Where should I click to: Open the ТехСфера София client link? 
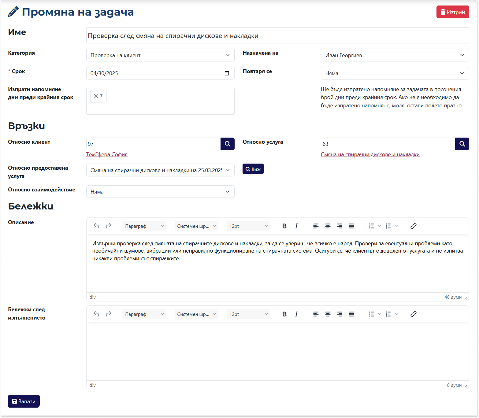click(x=107, y=154)
